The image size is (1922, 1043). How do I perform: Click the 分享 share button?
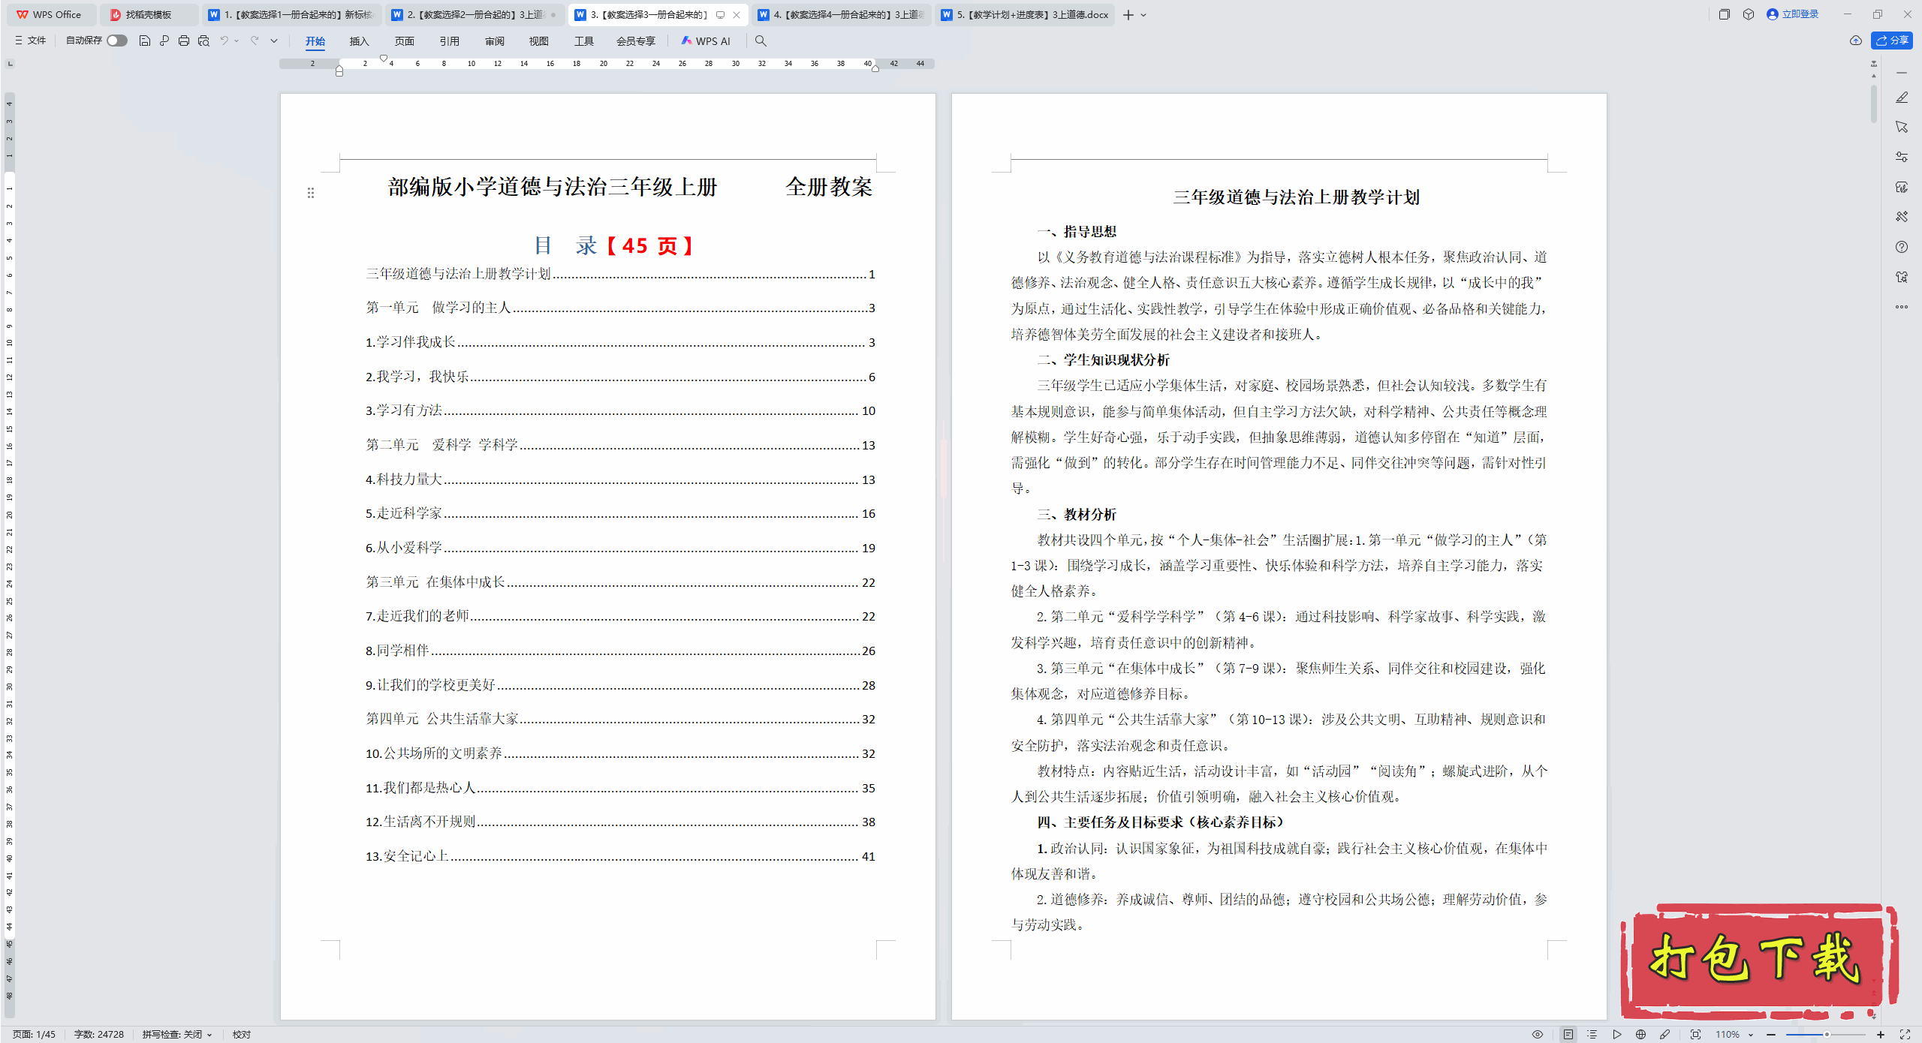pyautogui.click(x=1892, y=41)
